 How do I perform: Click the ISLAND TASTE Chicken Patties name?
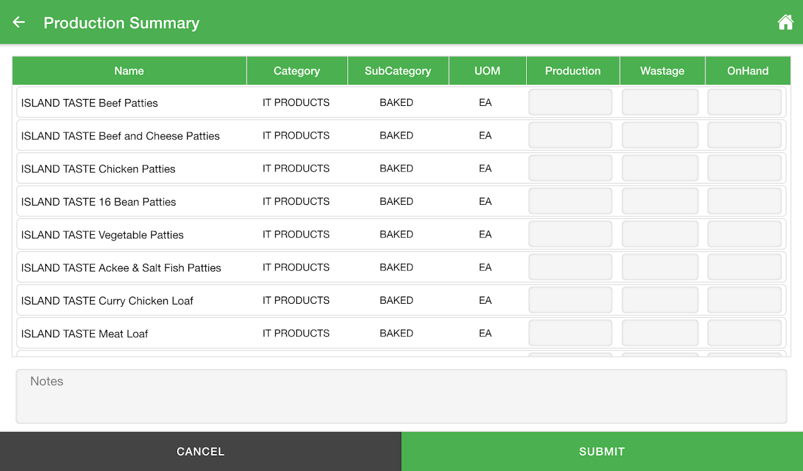pyautogui.click(x=98, y=169)
